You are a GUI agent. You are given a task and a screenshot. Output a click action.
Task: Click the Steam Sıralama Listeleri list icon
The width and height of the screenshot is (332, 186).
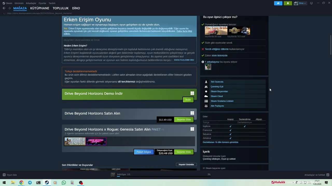click(x=206, y=101)
